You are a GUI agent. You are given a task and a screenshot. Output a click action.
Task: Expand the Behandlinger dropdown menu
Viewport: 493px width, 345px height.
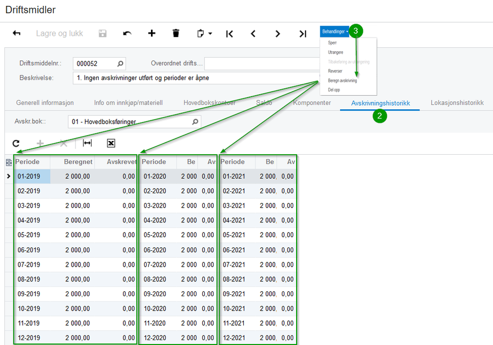point(335,32)
